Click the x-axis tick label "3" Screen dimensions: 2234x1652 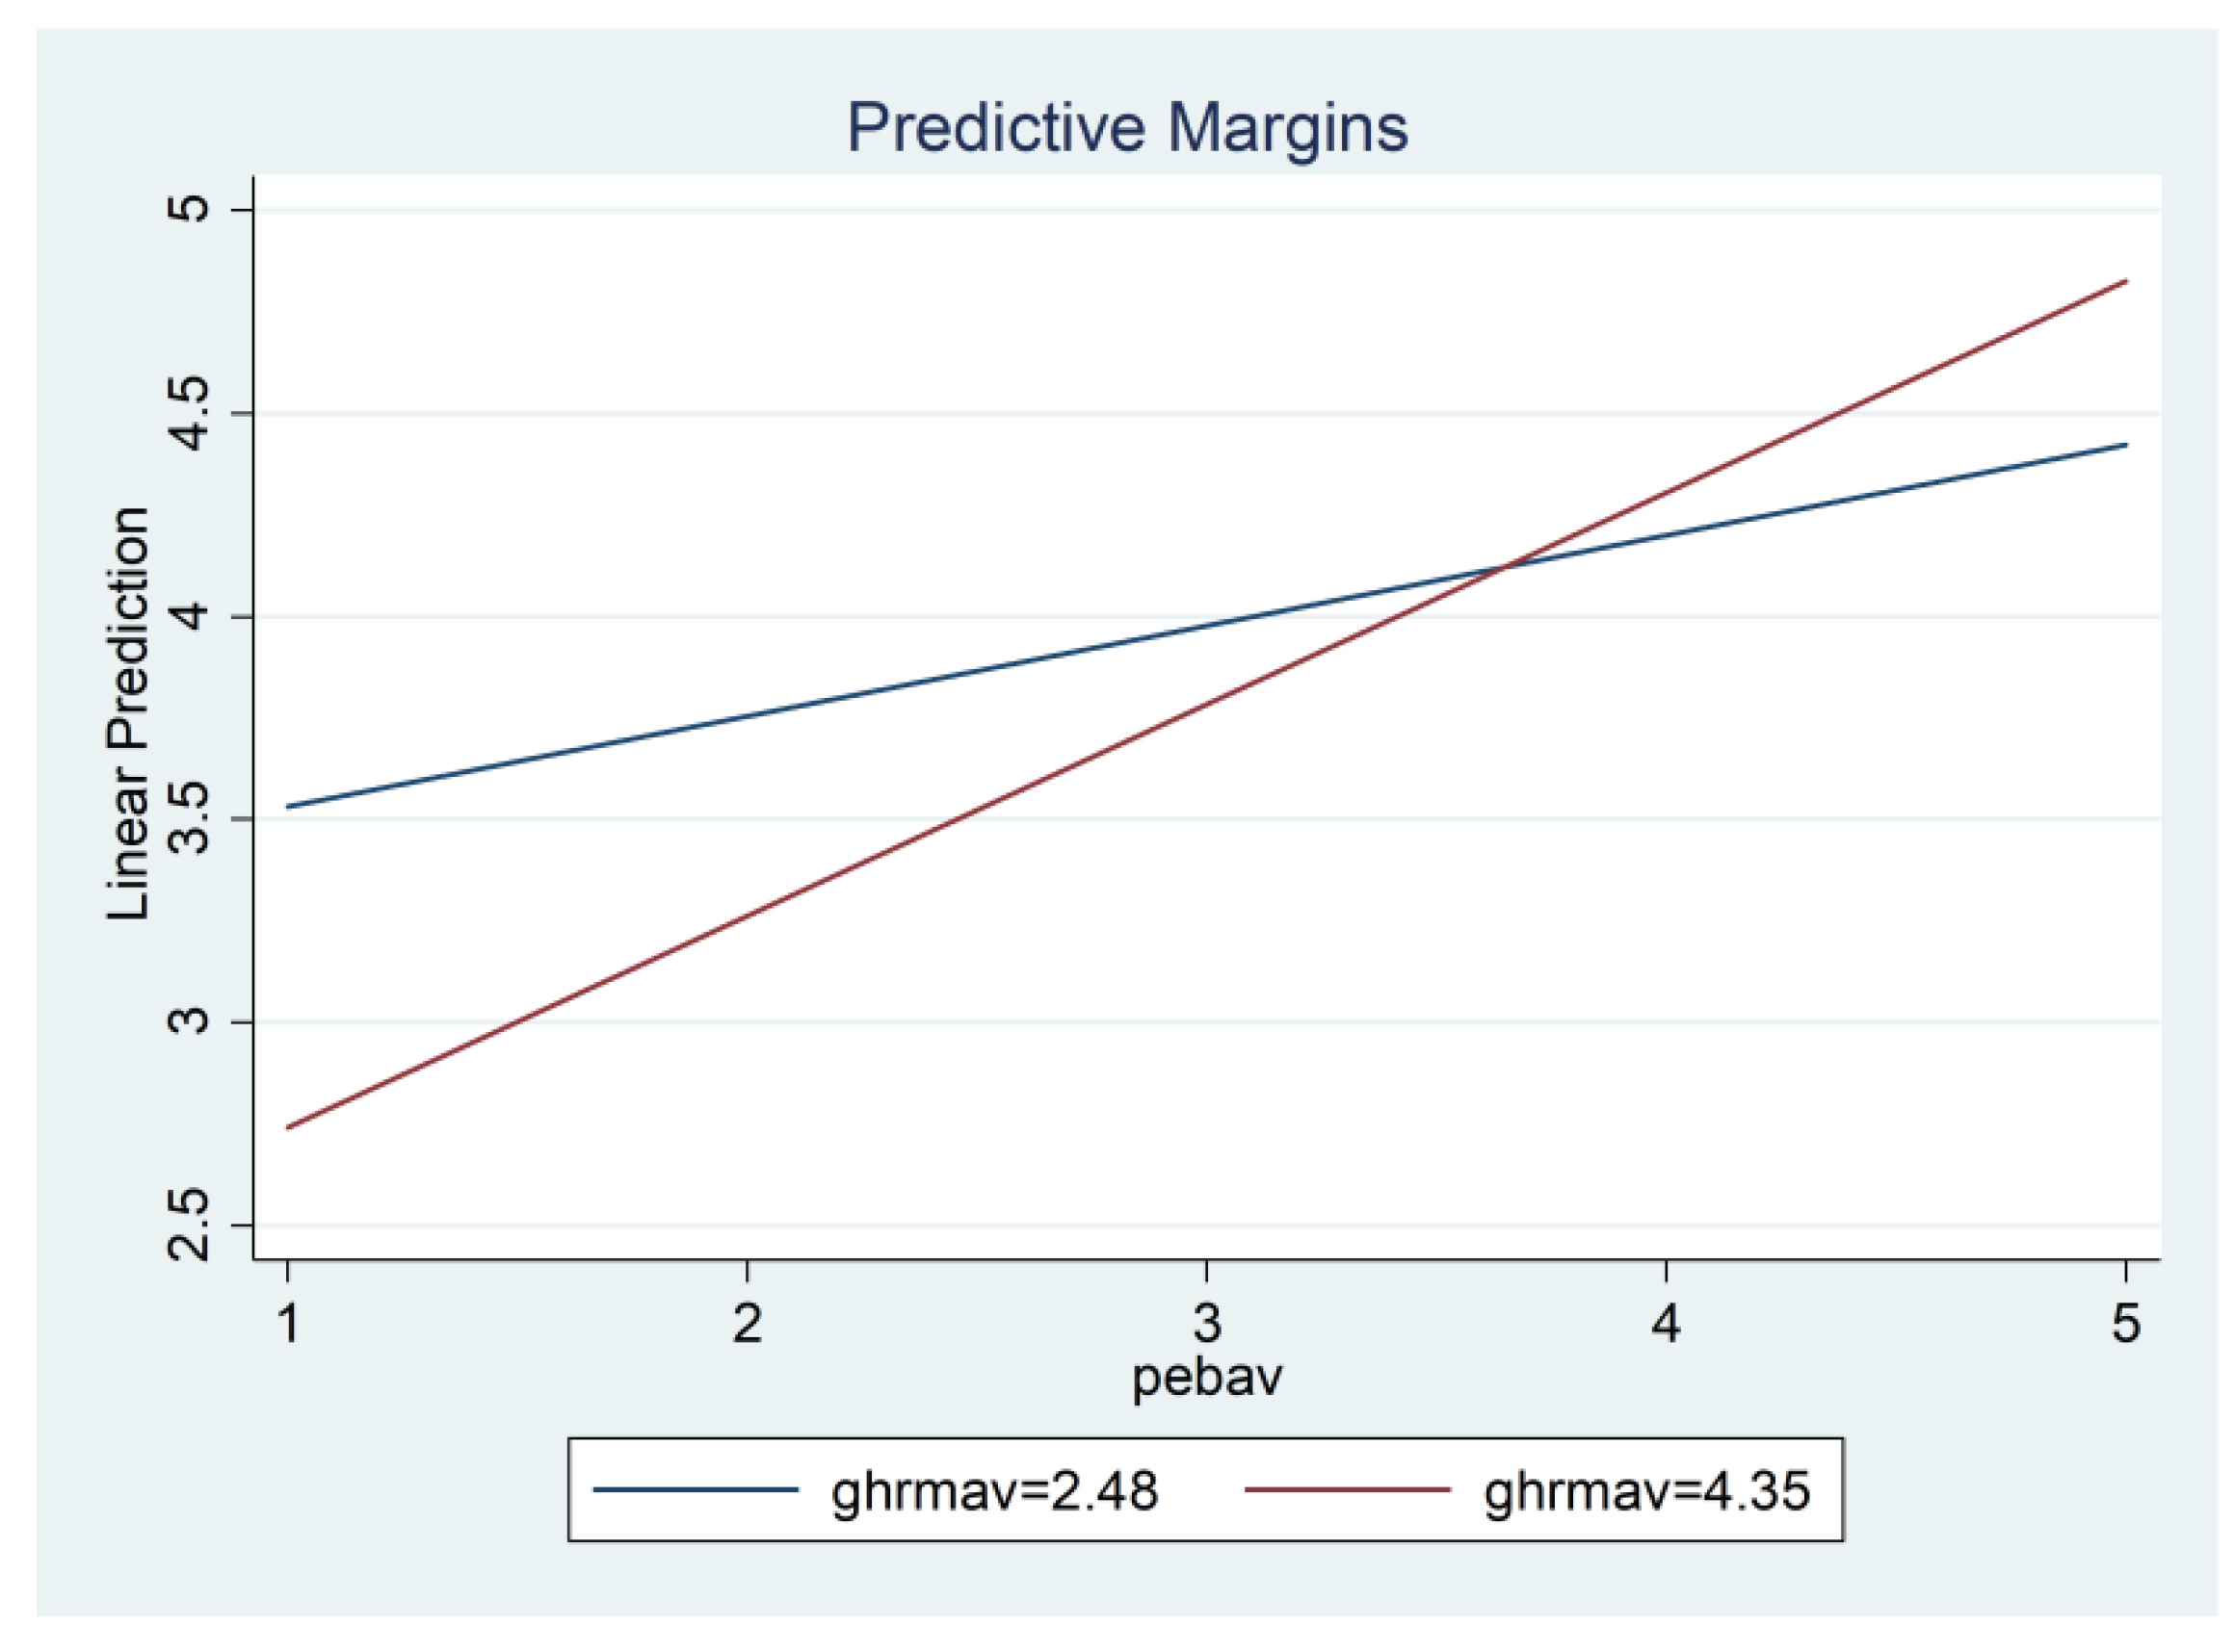pyautogui.click(x=1206, y=1324)
